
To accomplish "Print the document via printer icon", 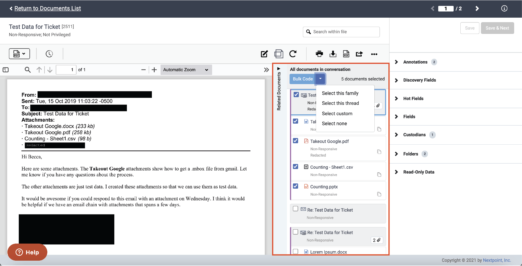I will point(319,54).
